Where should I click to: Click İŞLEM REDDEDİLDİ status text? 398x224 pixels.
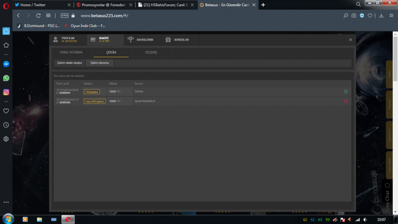(x=145, y=101)
